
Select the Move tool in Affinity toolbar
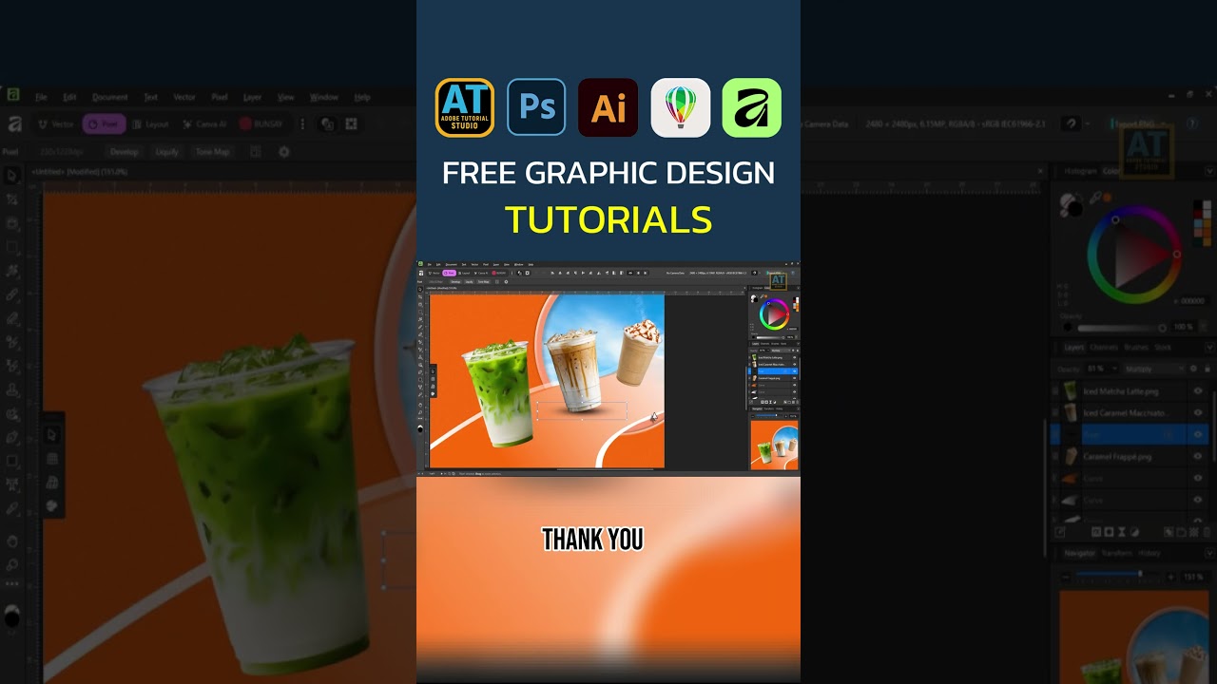coord(11,176)
